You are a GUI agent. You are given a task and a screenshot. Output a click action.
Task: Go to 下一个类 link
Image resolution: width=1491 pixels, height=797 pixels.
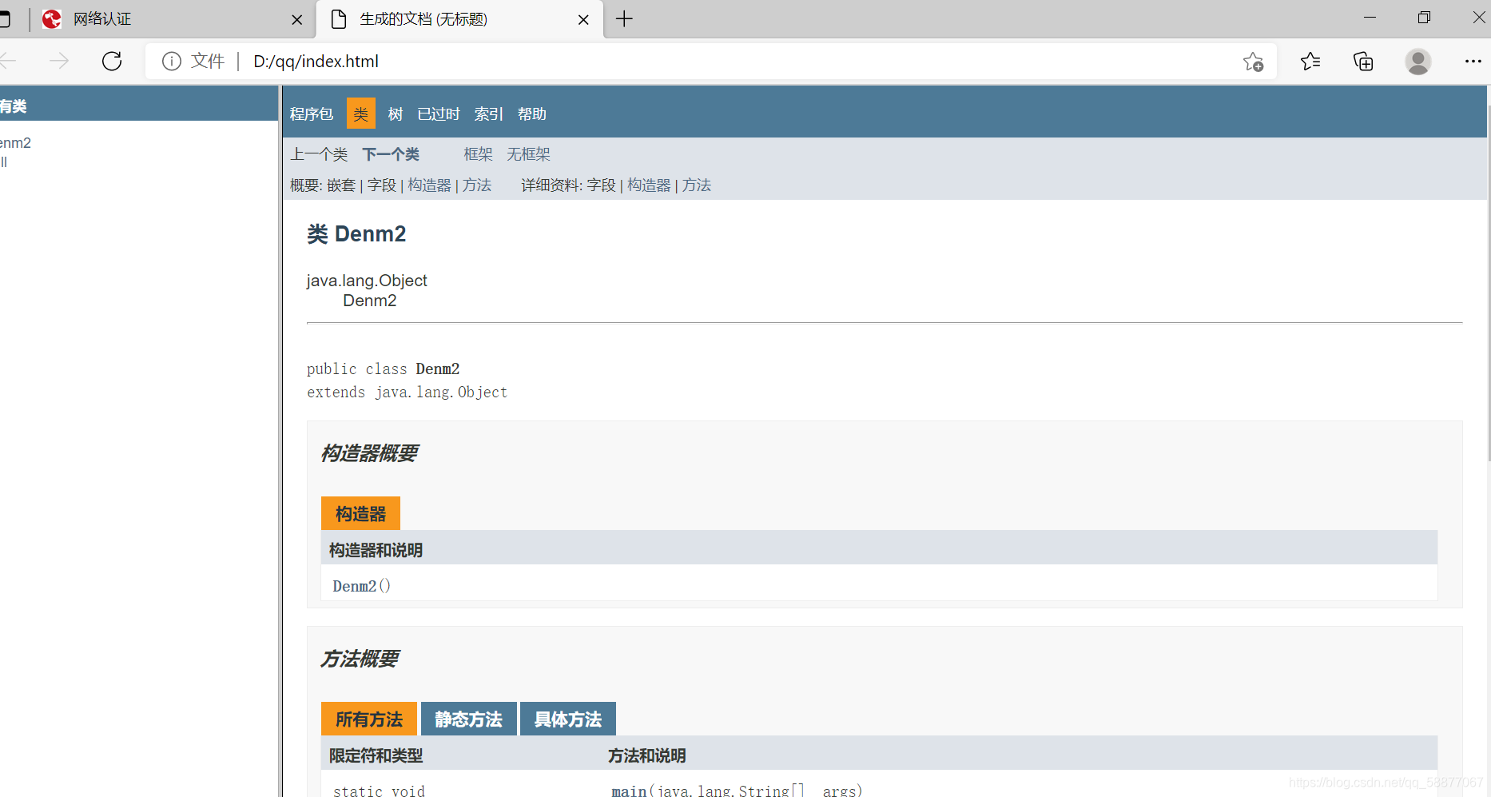point(391,154)
